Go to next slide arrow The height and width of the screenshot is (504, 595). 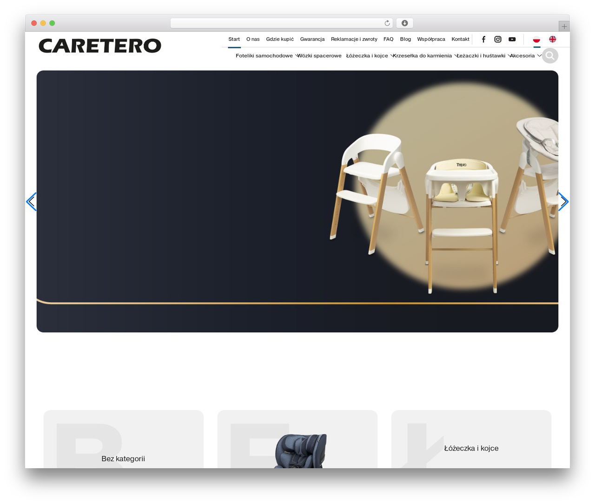pos(563,202)
